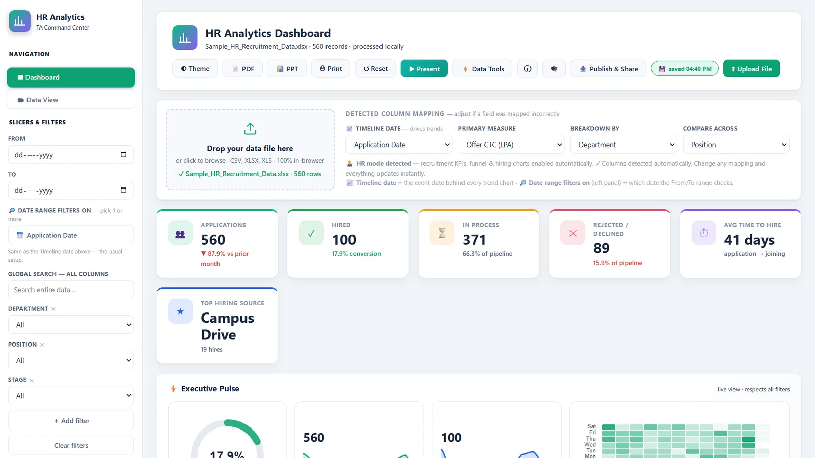Click the Applications card people icon
Viewport: 815px width, 458px height.
point(180,233)
